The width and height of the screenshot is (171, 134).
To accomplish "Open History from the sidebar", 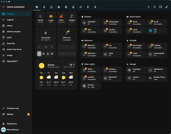I will click(16, 26).
